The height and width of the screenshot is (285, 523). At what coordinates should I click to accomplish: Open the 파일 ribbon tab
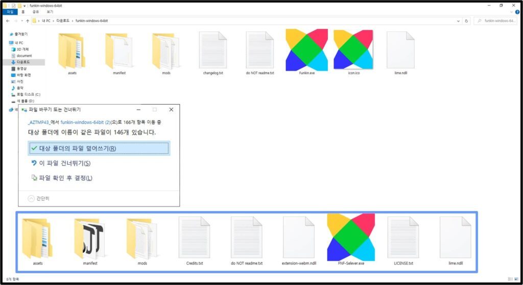(10, 12)
